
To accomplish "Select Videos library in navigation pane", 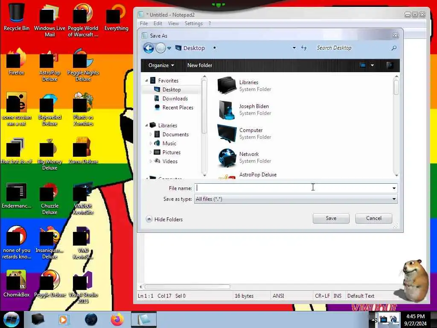I will tap(170, 161).
